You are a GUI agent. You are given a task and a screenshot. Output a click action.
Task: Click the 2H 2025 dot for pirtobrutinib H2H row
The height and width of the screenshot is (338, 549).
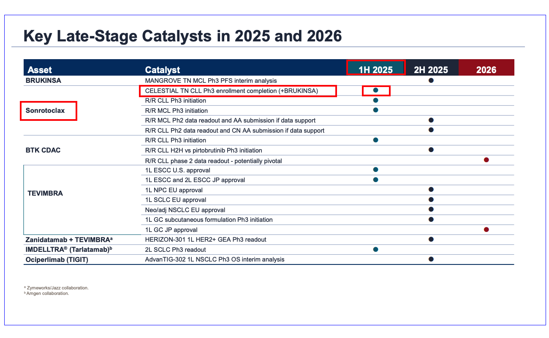[431, 150]
